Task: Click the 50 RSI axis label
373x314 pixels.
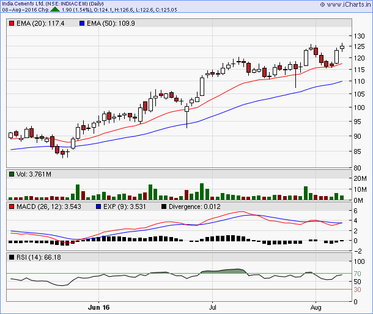Action: click(357, 282)
